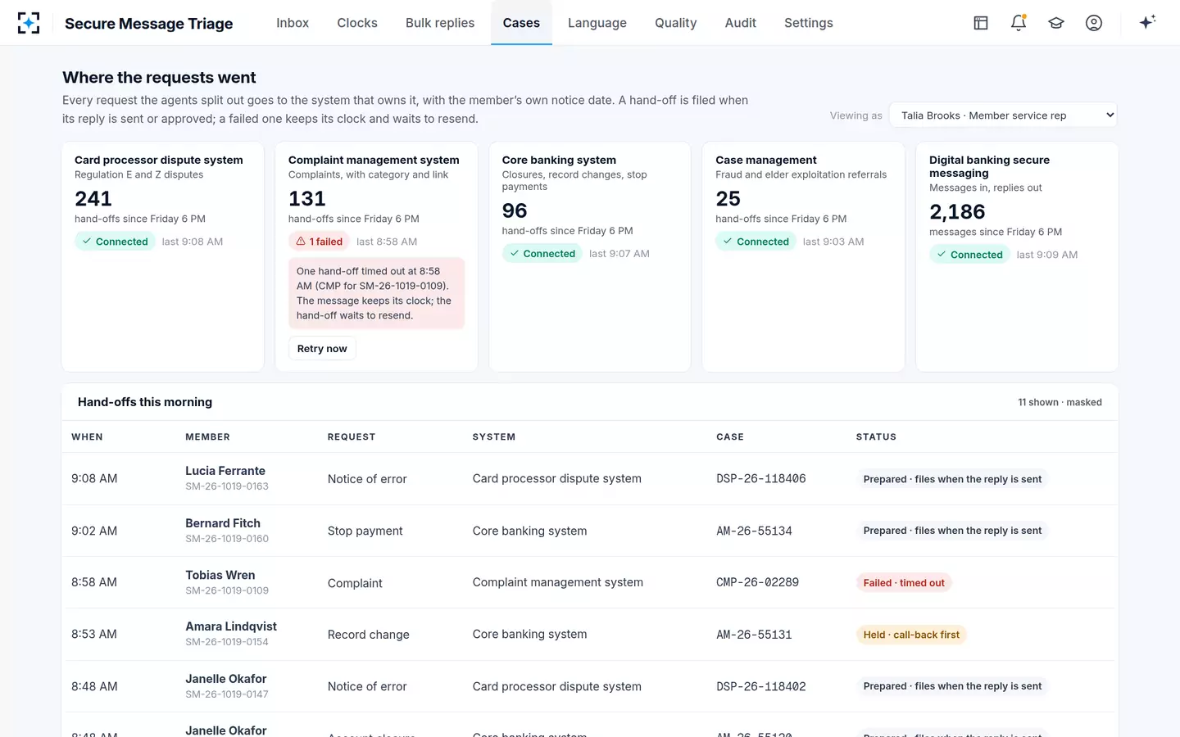Viewport: 1180px width, 737px height.
Task: Select member Tobias Wren
Action: pyautogui.click(x=220, y=575)
